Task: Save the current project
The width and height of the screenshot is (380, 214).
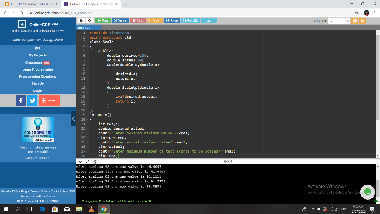Action: click(172, 21)
